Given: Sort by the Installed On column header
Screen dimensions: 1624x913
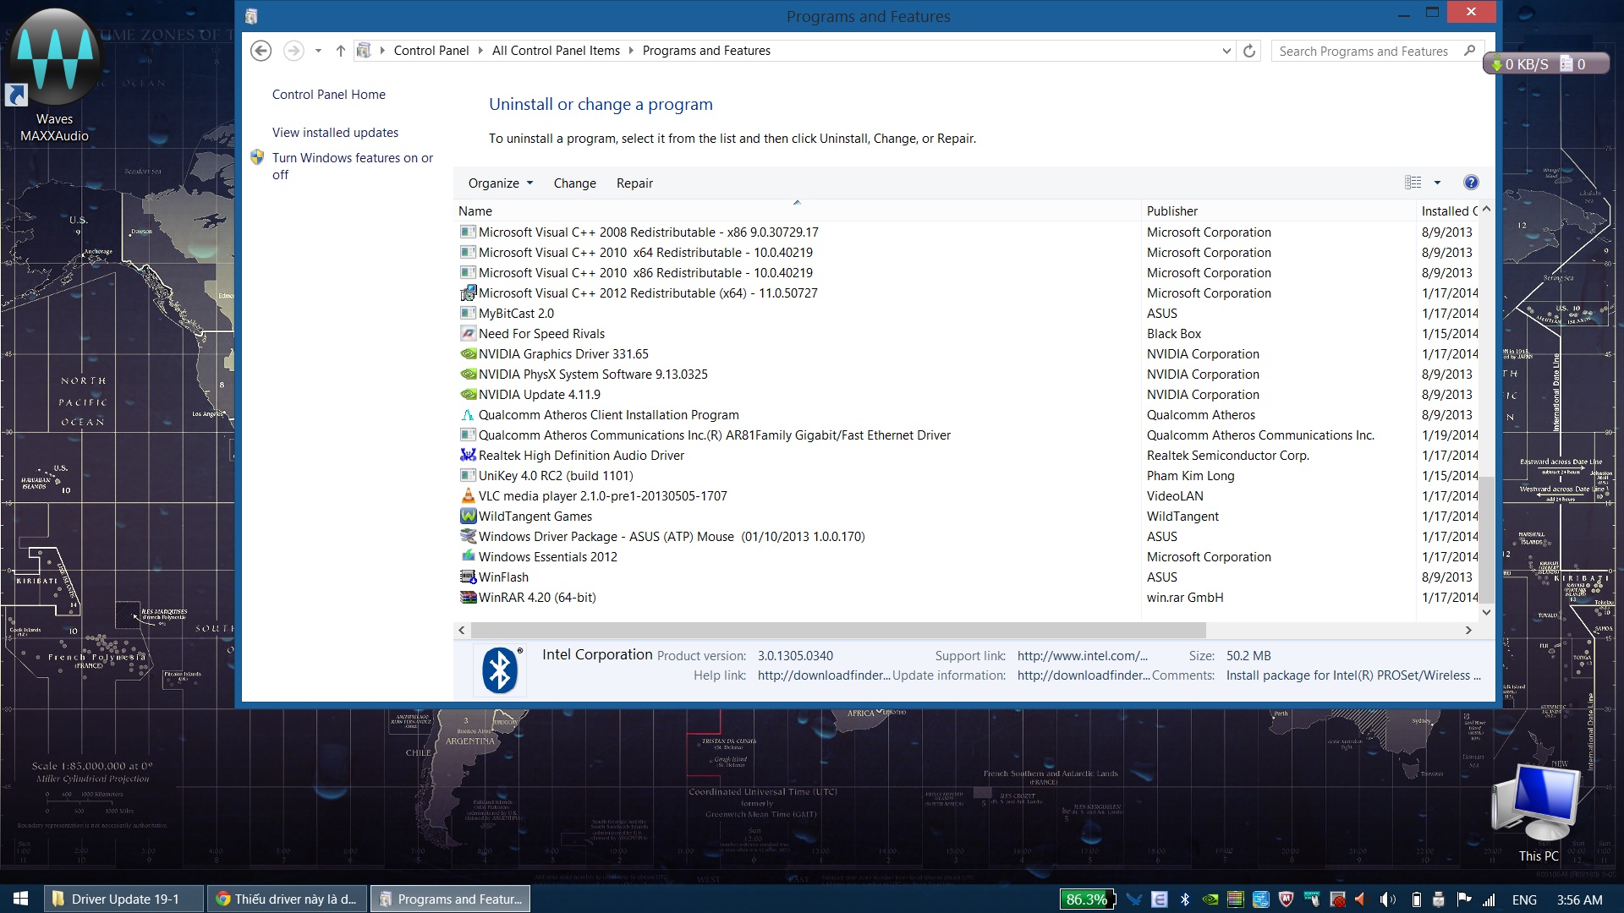Looking at the screenshot, I should [1448, 210].
